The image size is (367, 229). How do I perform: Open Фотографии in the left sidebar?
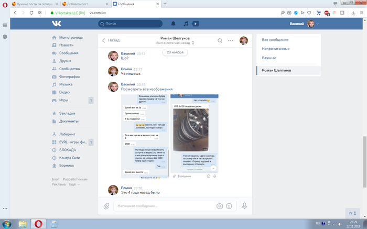coord(70,77)
